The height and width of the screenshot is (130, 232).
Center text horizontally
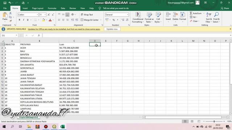(63, 20)
